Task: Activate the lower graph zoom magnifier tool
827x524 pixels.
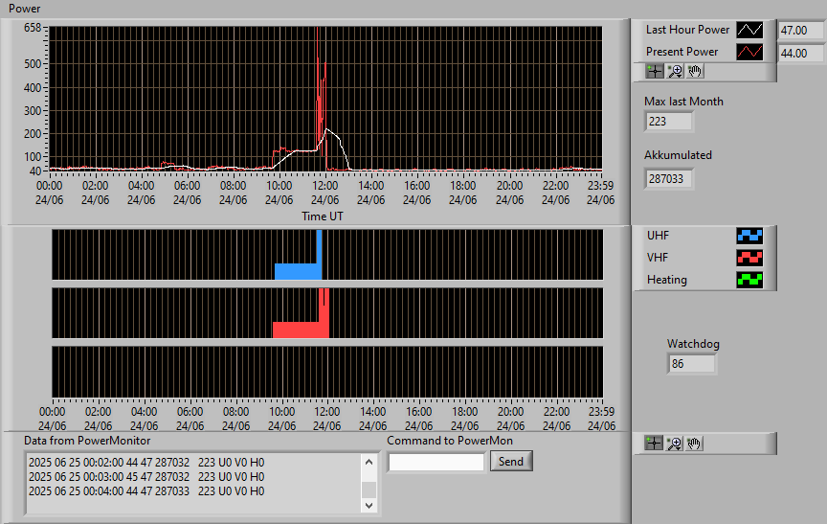Action: 674,444
